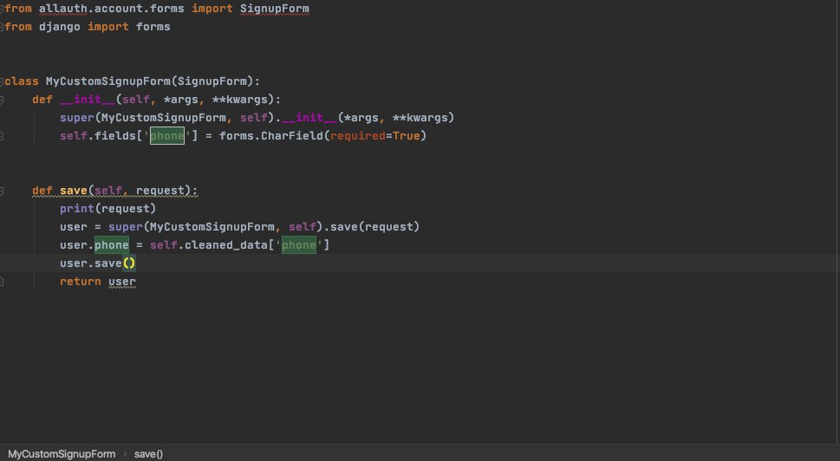The width and height of the screenshot is (840, 461).
Task: Click 'request' inside print parentheses
Action: point(126,209)
